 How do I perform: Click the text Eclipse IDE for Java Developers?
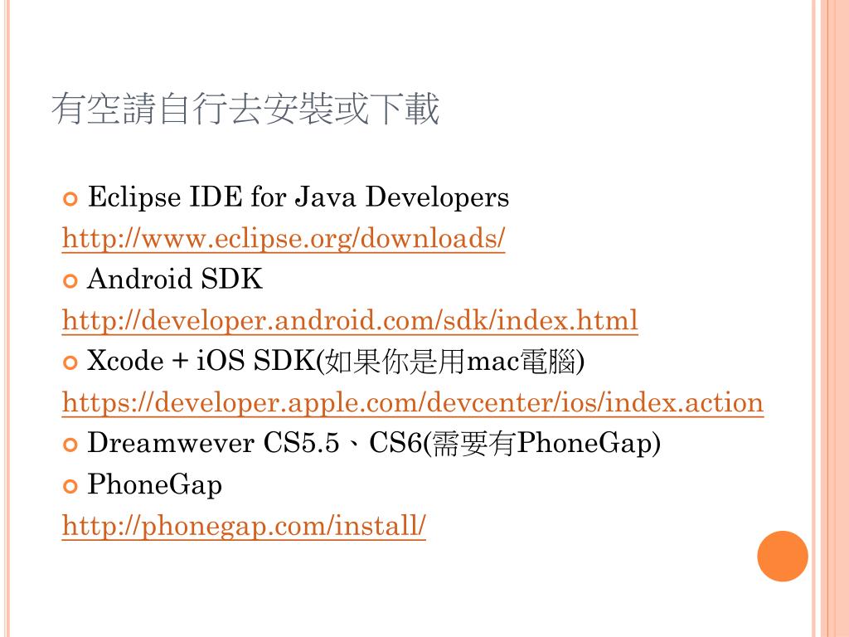click(x=298, y=197)
